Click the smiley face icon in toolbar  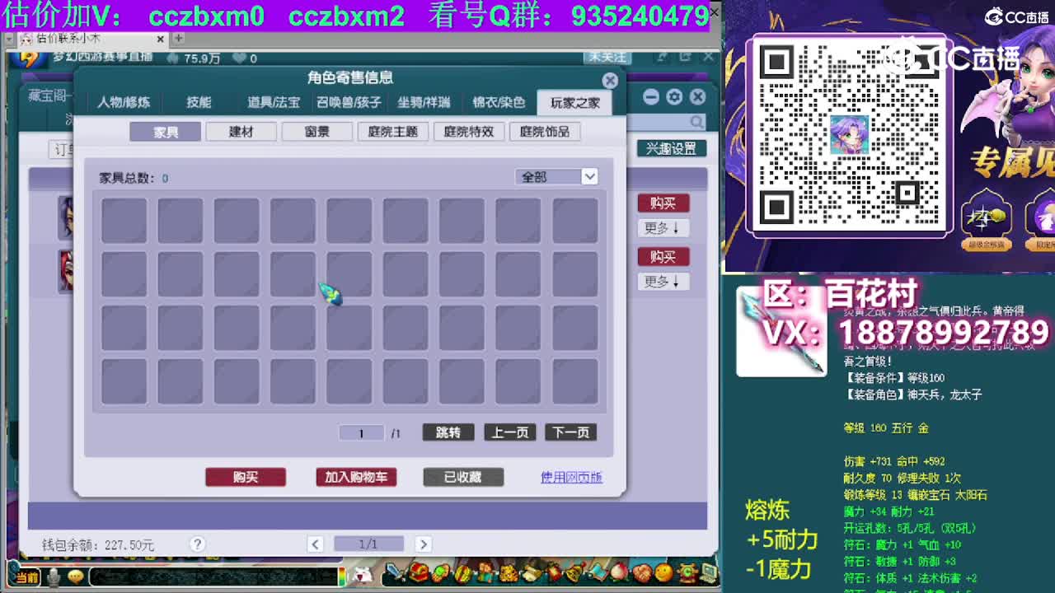click(x=663, y=572)
